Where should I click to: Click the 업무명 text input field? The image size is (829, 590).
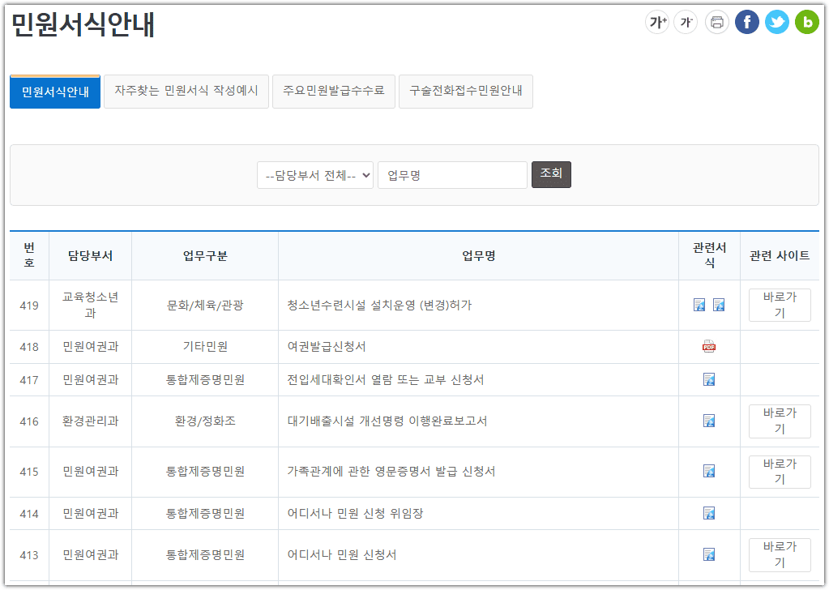point(451,174)
